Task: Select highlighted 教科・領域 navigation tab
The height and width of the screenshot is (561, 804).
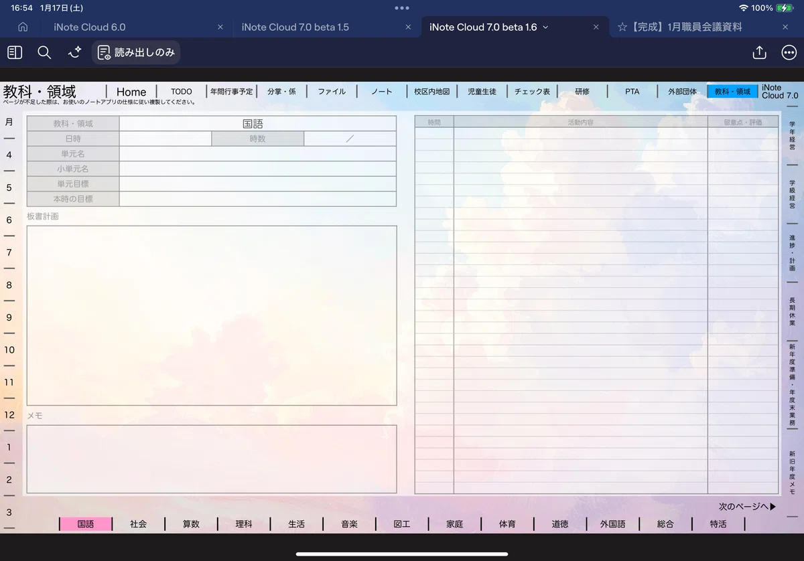Action: pyautogui.click(x=732, y=92)
